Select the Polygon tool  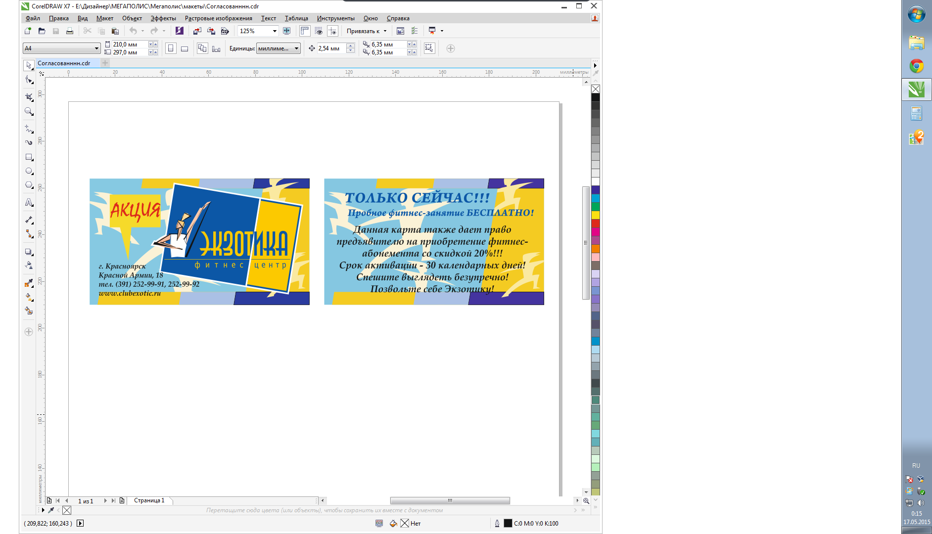click(x=29, y=185)
